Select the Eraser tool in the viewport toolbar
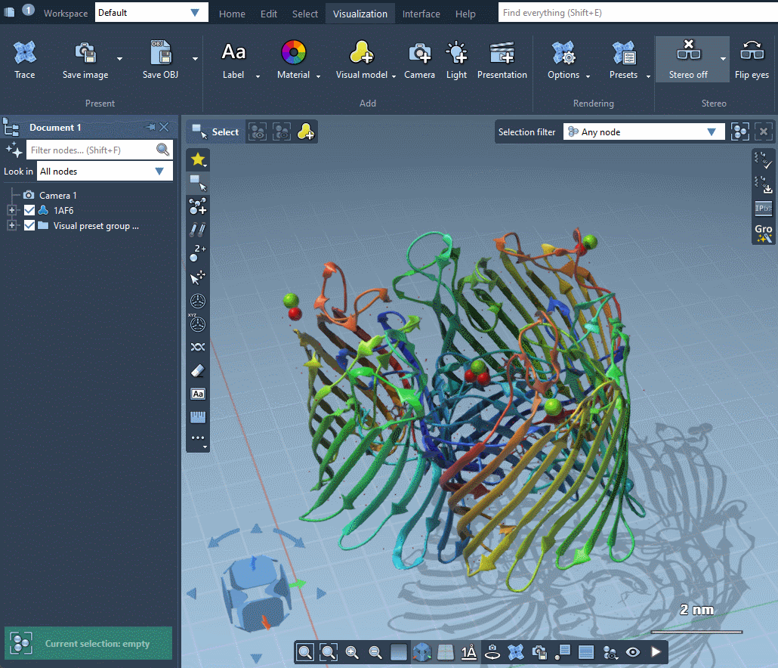Screen dimensions: 778x668 pyautogui.click(x=198, y=370)
